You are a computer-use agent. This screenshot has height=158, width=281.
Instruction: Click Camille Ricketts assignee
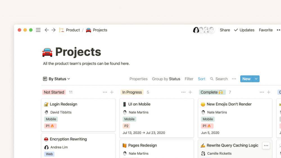(216, 153)
